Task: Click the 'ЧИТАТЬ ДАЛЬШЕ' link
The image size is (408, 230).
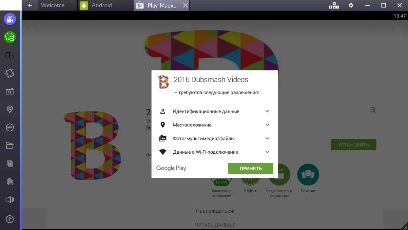Action: tap(215, 225)
